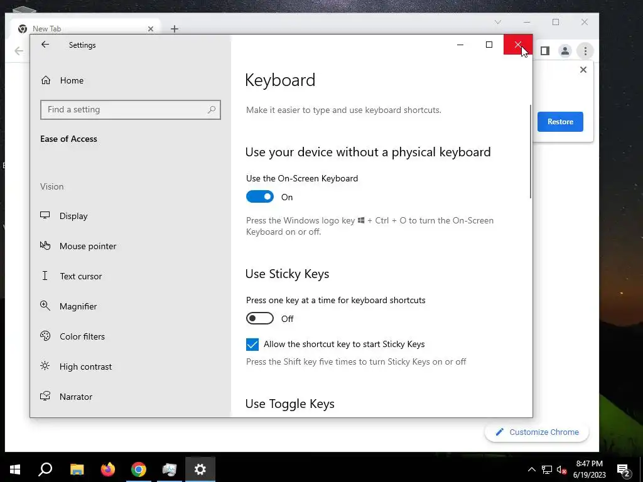Click Restore button in Chrome popup
Viewport: 643px width, 482px height.
click(560, 122)
